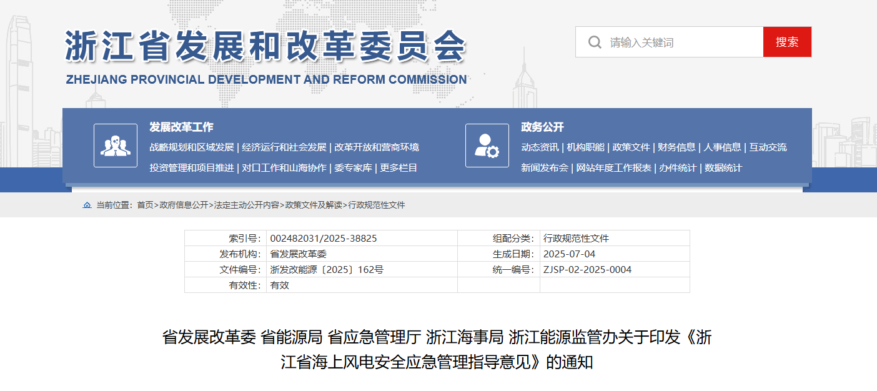Click the 浙江省发展和改革委员会 site logo
Screen dimensions: 877x391
tap(265, 56)
